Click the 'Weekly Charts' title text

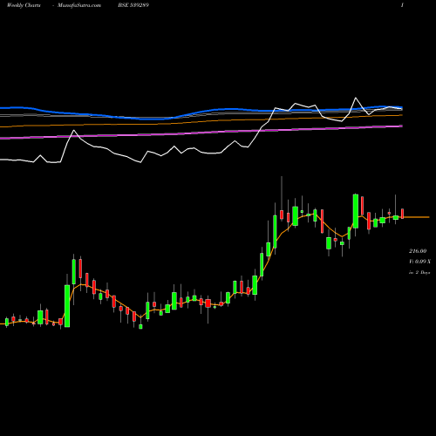pos(24,5)
